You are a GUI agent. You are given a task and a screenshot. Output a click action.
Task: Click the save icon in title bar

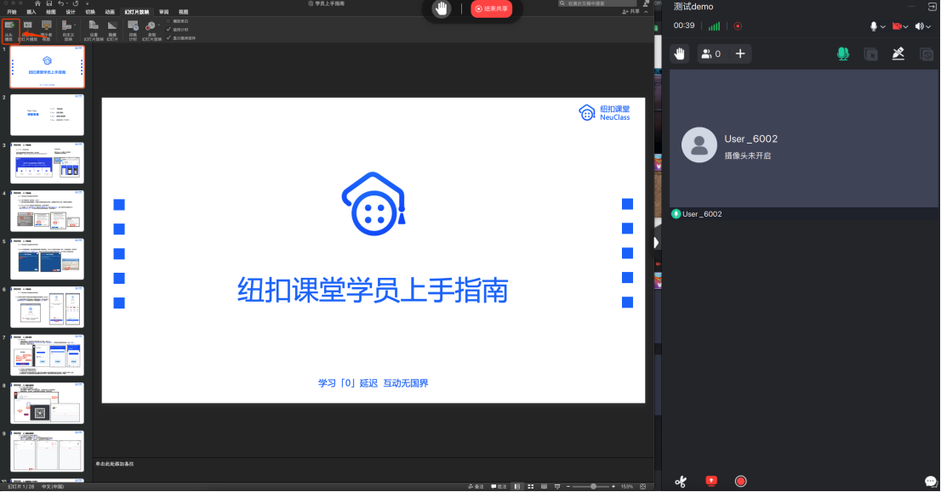pyautogui.click(x=49, y=3)
